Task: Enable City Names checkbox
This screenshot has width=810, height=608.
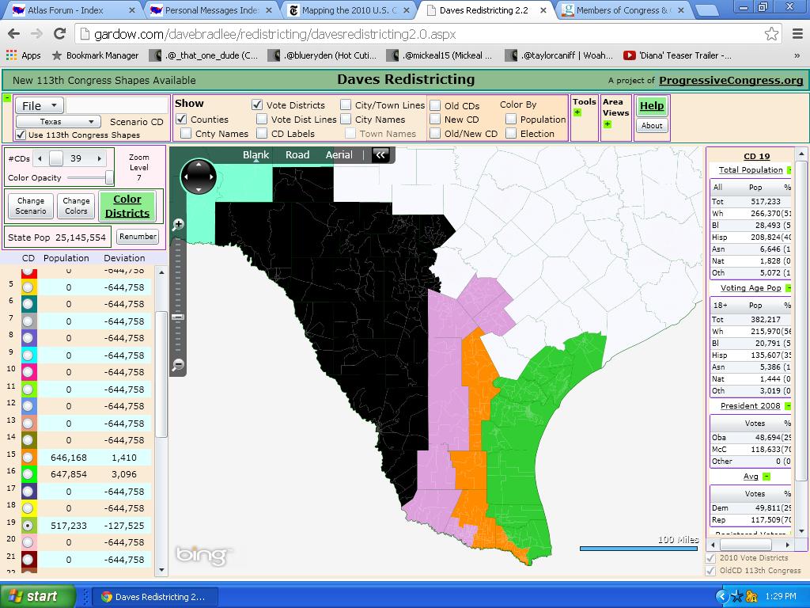Action: click(346, 119)
